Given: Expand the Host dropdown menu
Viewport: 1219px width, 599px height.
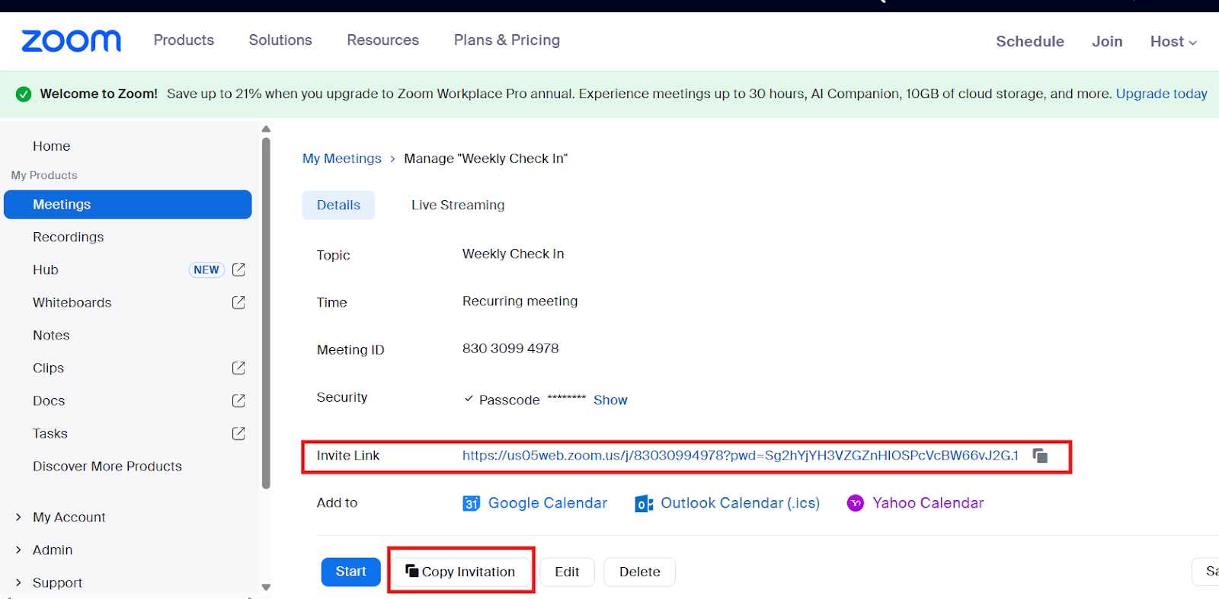Looking at the screenshot, I should (x=1173, y=42).
